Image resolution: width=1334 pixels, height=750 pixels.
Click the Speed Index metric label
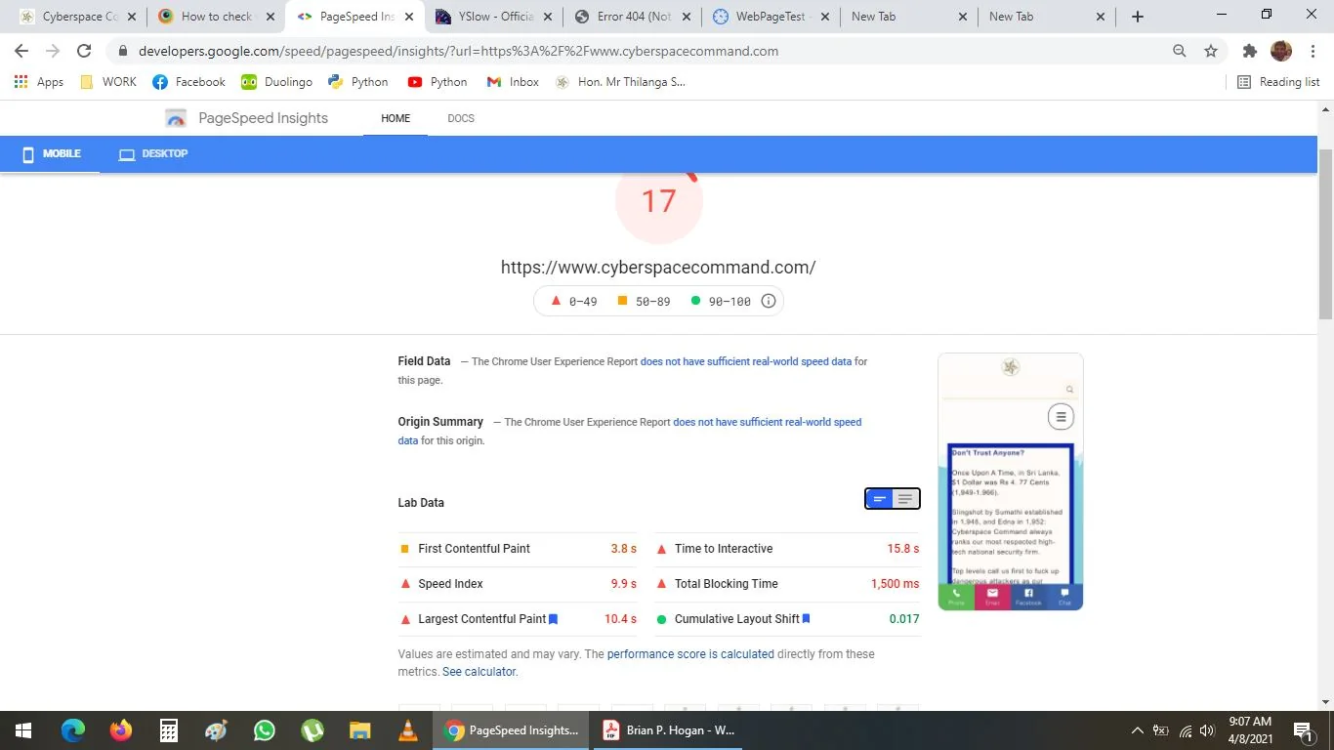(450, 584)
